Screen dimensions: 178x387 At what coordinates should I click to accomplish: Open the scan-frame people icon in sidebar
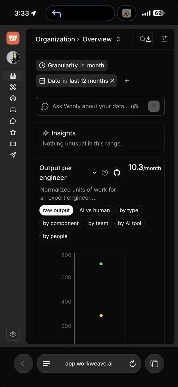click(x=13, y=87)
